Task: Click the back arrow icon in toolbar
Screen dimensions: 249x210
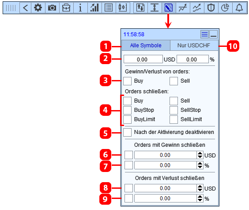Action: 26,8
